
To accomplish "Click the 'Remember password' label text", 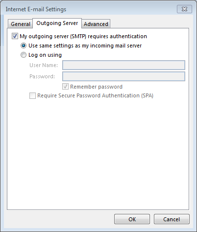I will click(96, 87).
